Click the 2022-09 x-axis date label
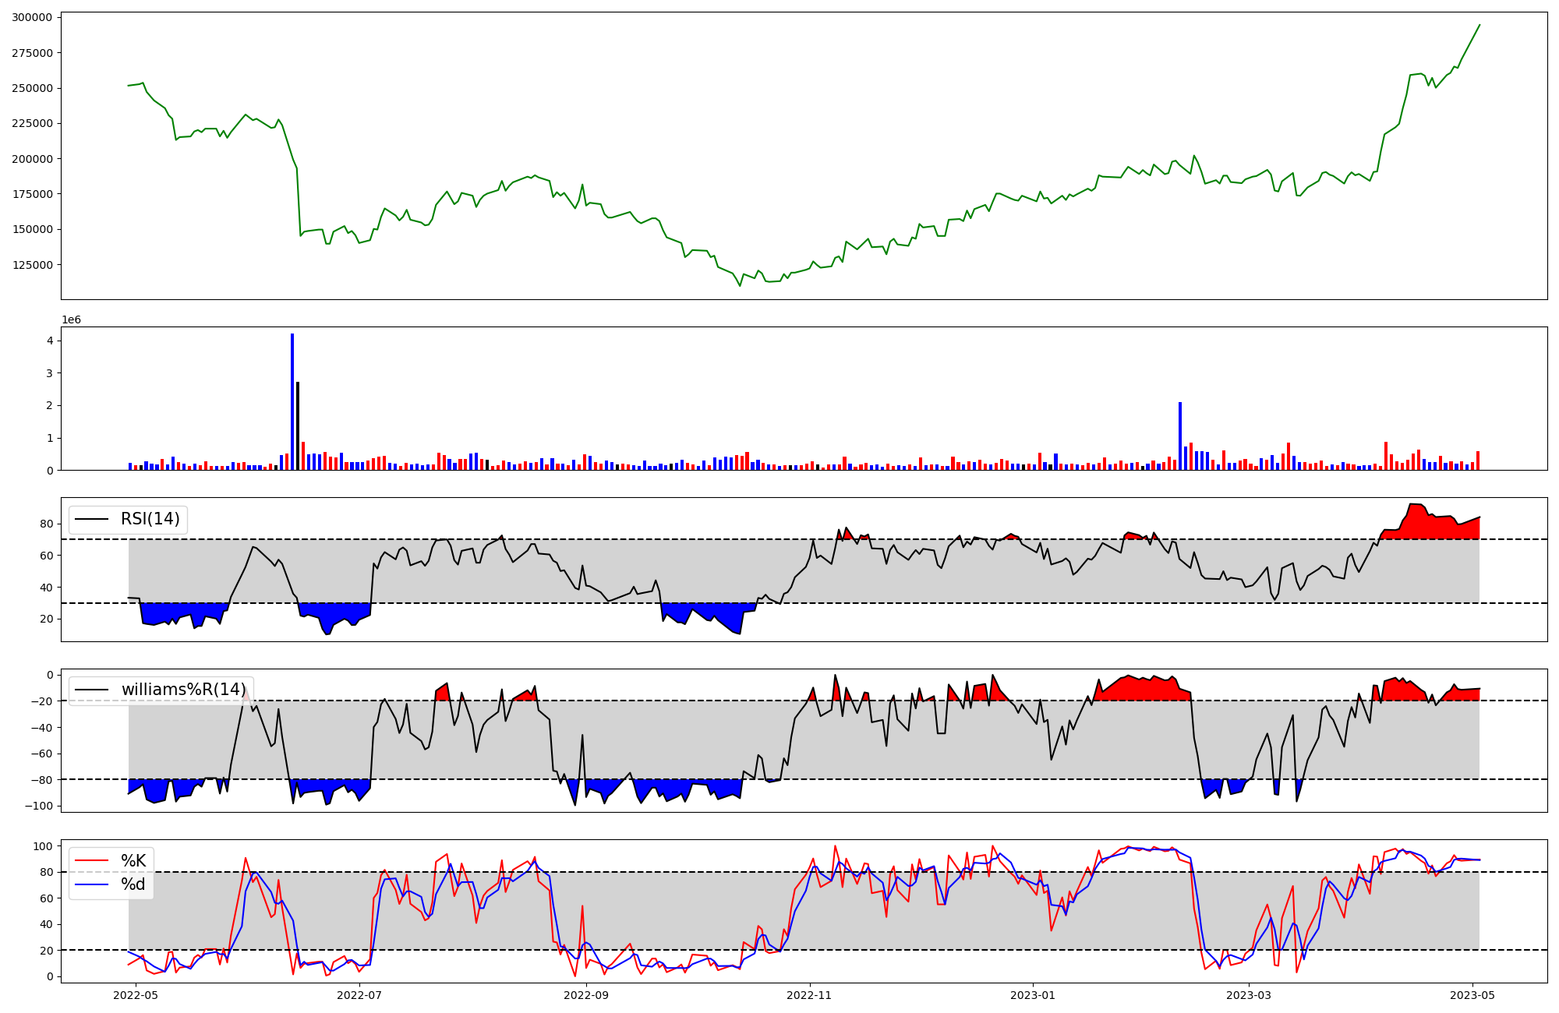 (x=585, y=995)
